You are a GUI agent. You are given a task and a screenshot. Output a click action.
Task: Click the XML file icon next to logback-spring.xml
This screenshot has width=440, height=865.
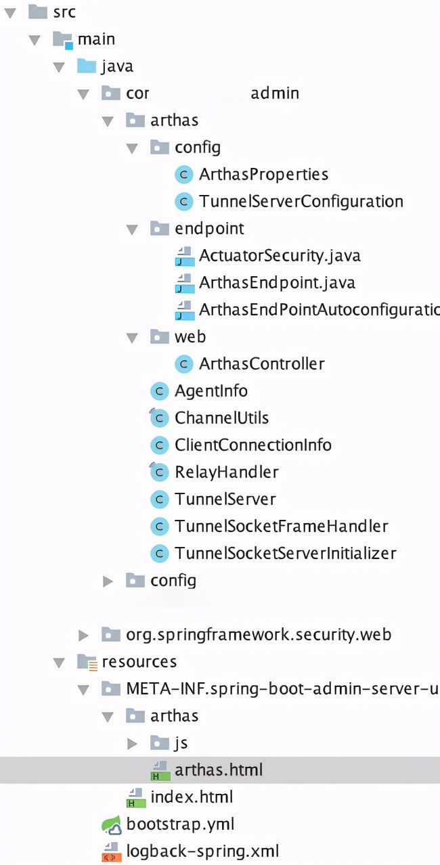pos(112,851)
